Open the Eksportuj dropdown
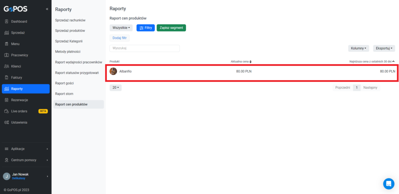Screen dimensions: 399x194 click(384, 48)
